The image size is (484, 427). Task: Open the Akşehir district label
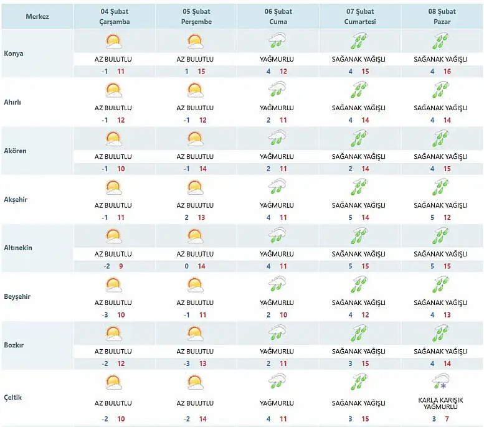(16, 199)
